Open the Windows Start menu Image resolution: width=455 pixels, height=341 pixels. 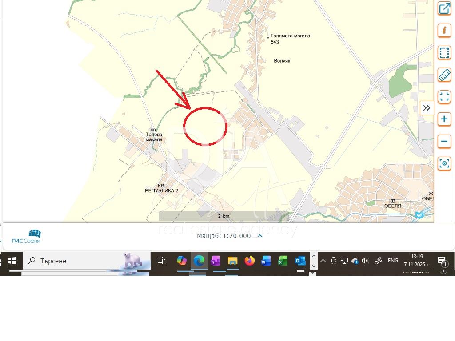[x=12, y=261]
